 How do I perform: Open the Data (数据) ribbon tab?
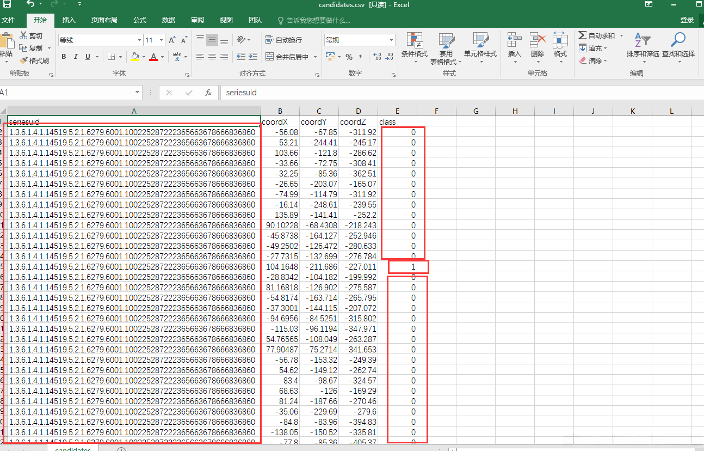coord(169,20)
